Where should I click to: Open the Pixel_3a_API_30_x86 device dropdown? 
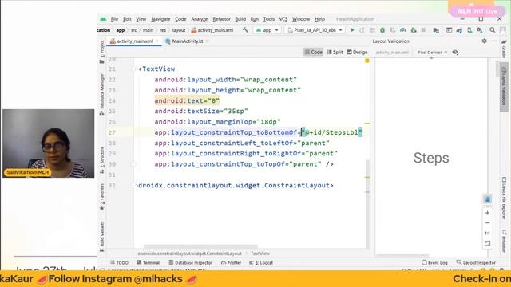click(315, 30)
